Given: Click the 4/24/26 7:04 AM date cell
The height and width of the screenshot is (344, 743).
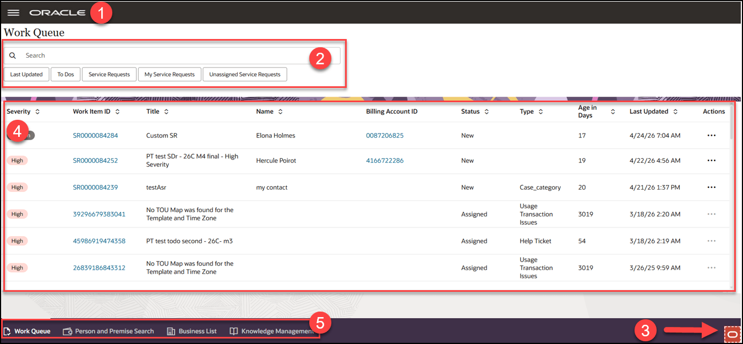Looking at the screenshot, I should click(655, 135).
